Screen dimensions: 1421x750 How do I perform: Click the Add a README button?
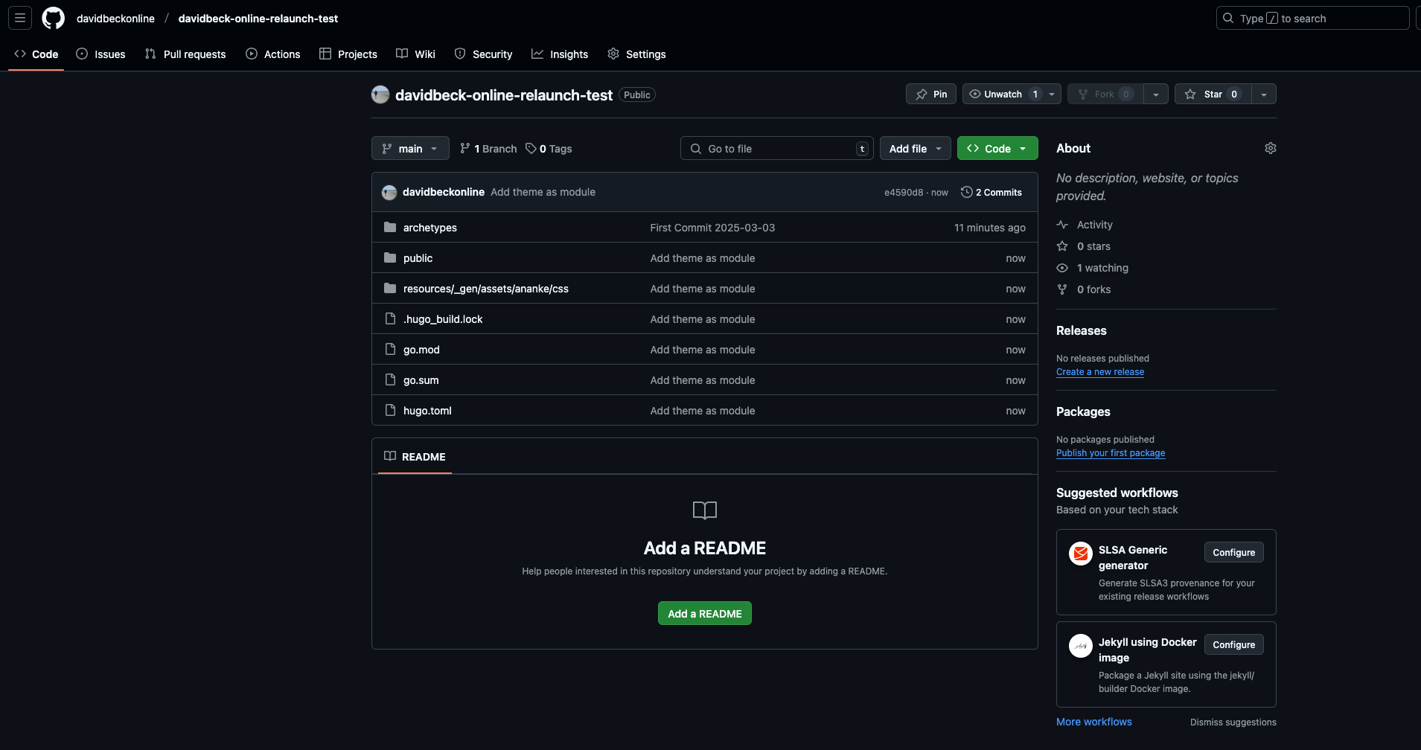point(704,613)
